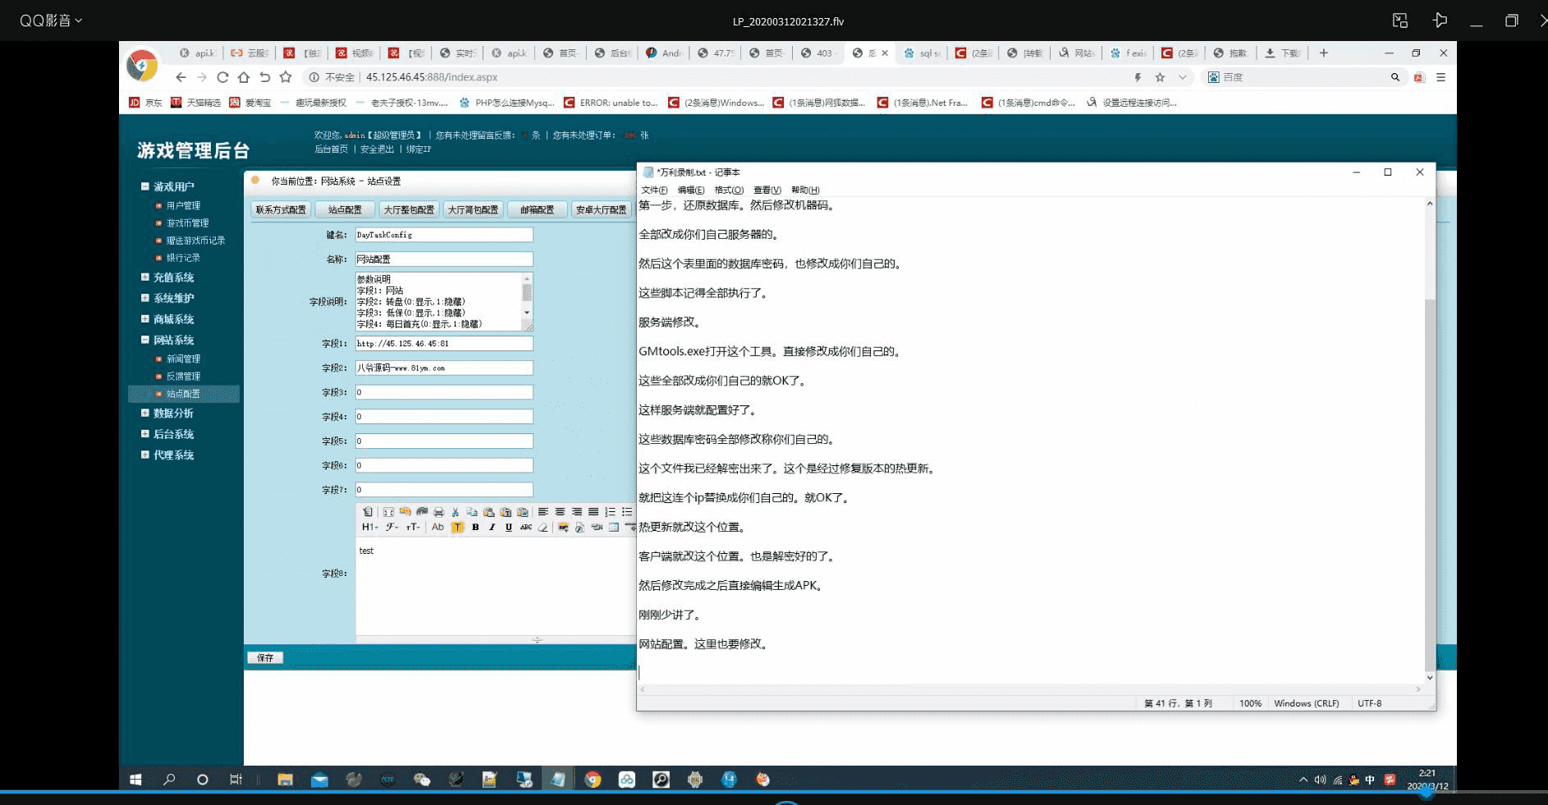Click the center align icon in the editor
The width and height of the screenshot is (1548, 805).
pyautogui.click(x=560, y=512)
